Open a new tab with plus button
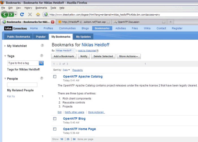 (x=171, y=22)
